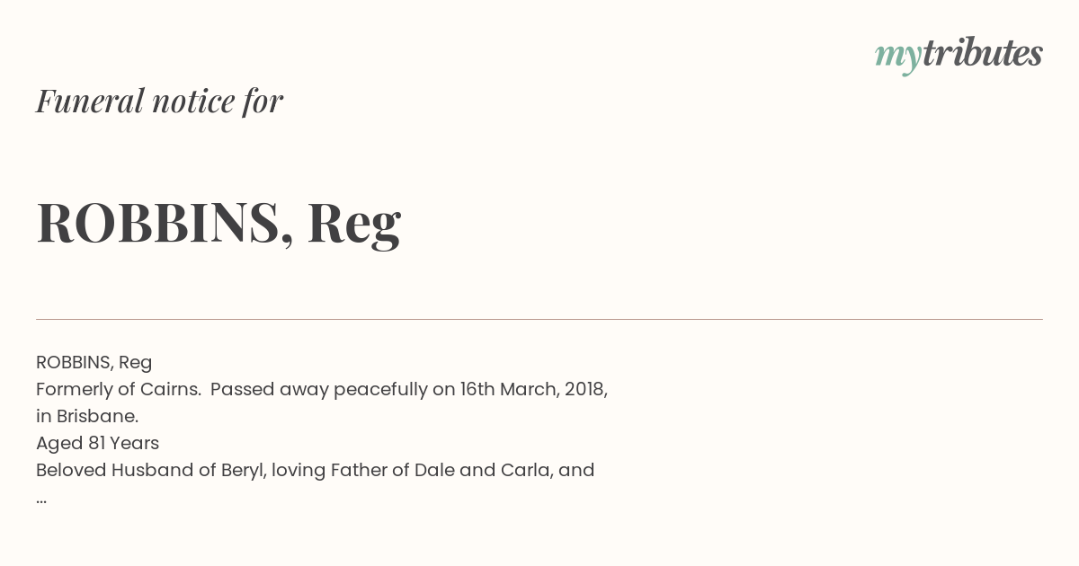1079x566 pixels.
Task: Click the "tributes" part of the logo
Action: (x=983, y=53)
